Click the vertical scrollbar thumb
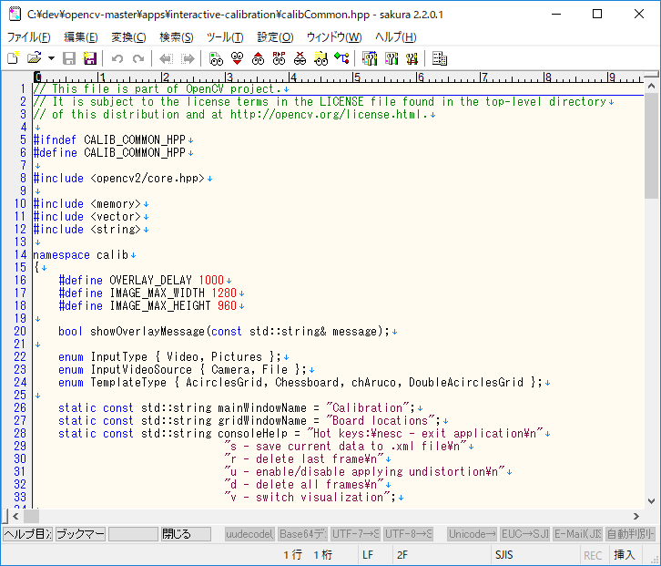 coord(651,141)
